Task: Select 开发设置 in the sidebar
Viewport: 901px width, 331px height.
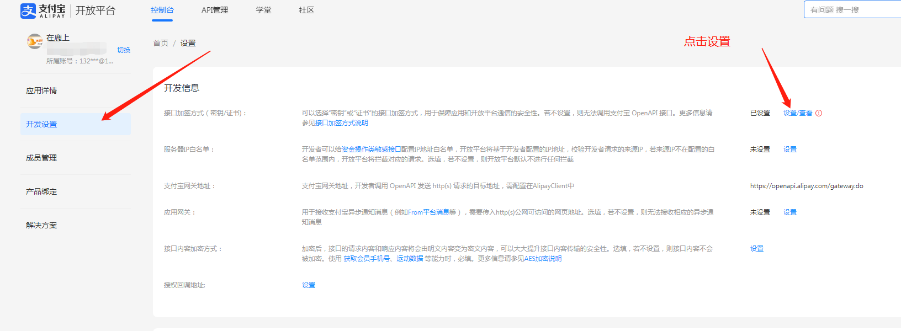Action: click(x=41, y=124)
